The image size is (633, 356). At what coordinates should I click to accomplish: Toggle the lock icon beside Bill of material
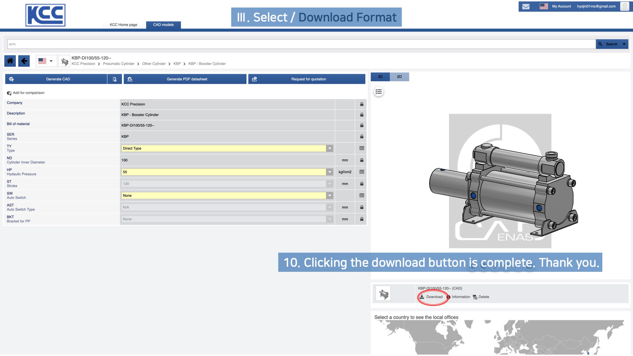point(361,125)
